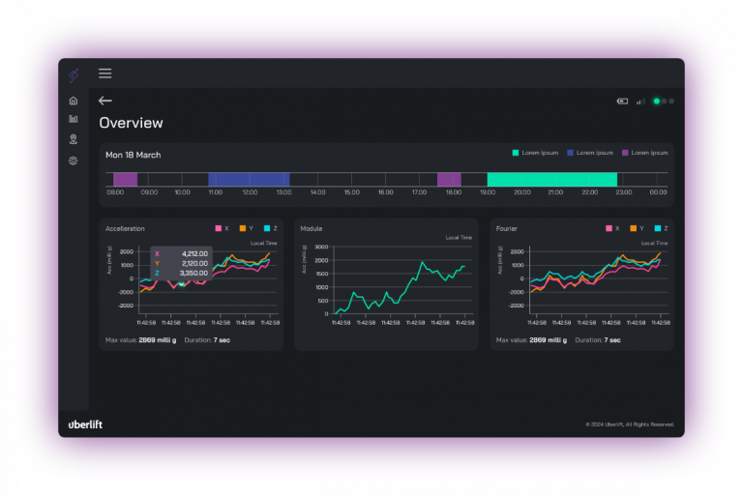
Task: Click Duration 7 sec under Fourier chart
Action: pyautogui.click(x=598, y=340)
